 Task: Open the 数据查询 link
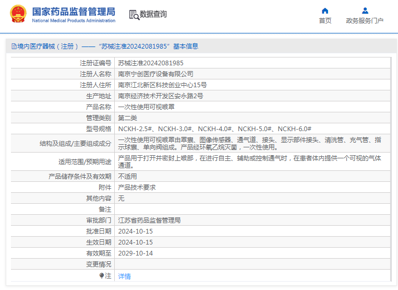pyautogui.click(x=153, y=14)
